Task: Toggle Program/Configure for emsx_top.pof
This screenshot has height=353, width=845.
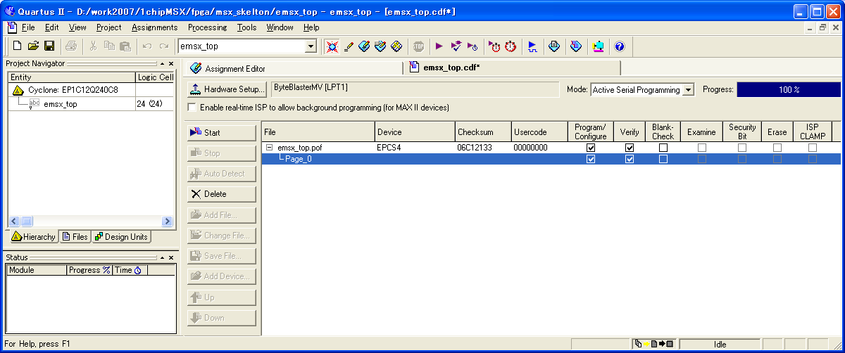Action: point(591,148)
